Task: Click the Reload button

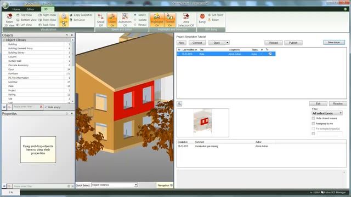Action: [273, 43]
